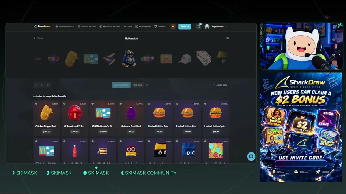The height and width of the screenshot is (194, 346).
Task: Click the Artículos de drop de McDonalds heading
Action: [49, 96]
